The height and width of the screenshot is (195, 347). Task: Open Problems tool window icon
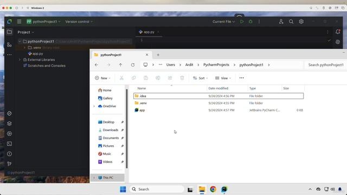point(9,154)
